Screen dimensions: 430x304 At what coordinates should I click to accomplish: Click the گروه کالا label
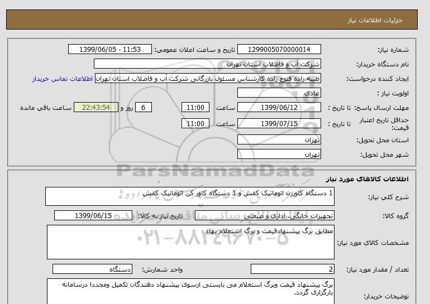click(396, 216)
